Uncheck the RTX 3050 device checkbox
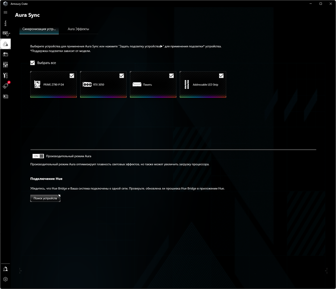This screenshot has height=289, width=336. click(122, 76)
